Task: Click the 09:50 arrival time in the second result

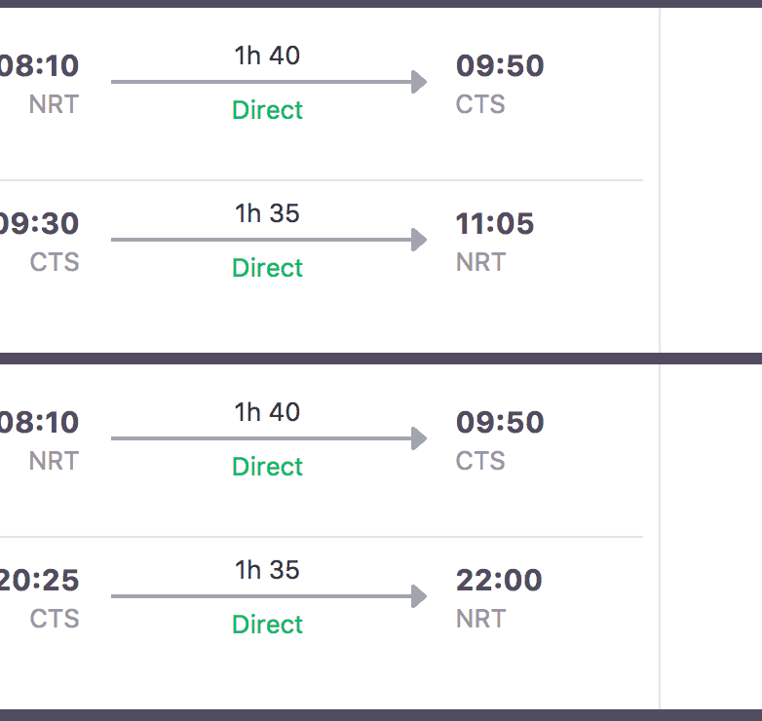Action: (500, 423)
